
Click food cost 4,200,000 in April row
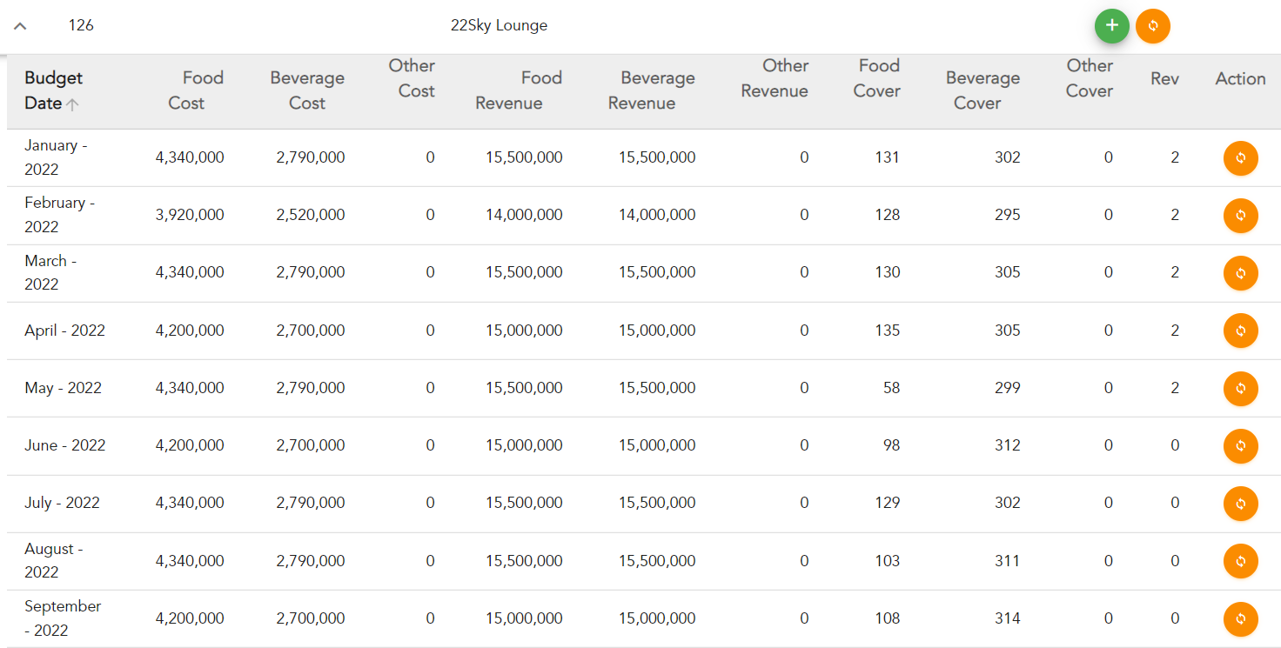pos(190,331)
